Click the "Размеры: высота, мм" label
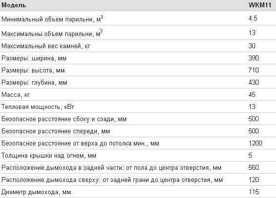The height and width of the screenshot is (198, 276). click(x=33, y=71)
